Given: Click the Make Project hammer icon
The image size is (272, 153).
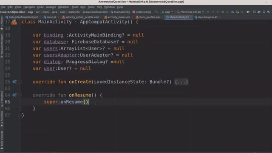Looking at the screenshot, I should click(x=156, y=12).
